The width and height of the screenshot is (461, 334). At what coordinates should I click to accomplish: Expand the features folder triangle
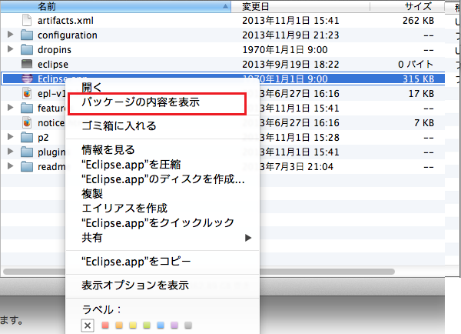click(x=10, y=108)
